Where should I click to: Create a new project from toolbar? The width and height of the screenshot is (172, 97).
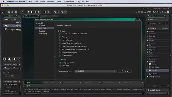(9, 12)
